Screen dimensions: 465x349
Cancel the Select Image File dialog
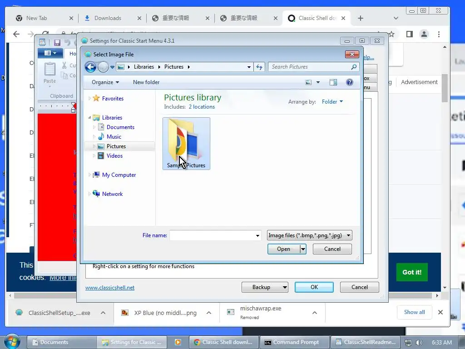[x=332, y=249]
